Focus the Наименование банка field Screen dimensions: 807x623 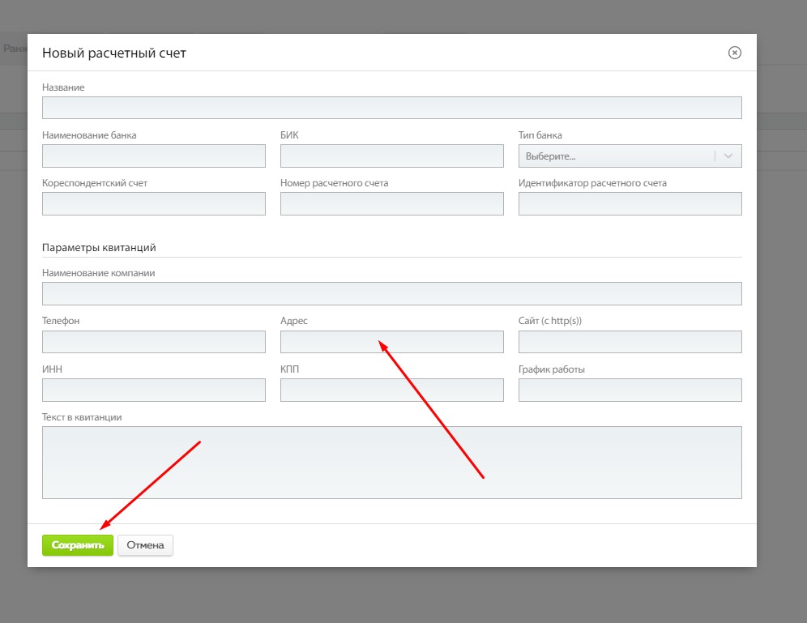coord(154,156)
